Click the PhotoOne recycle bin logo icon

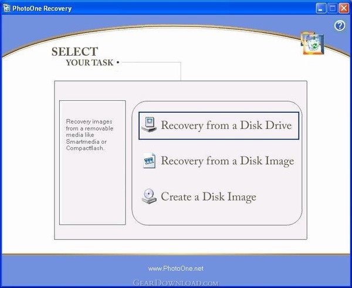[312, 43]
